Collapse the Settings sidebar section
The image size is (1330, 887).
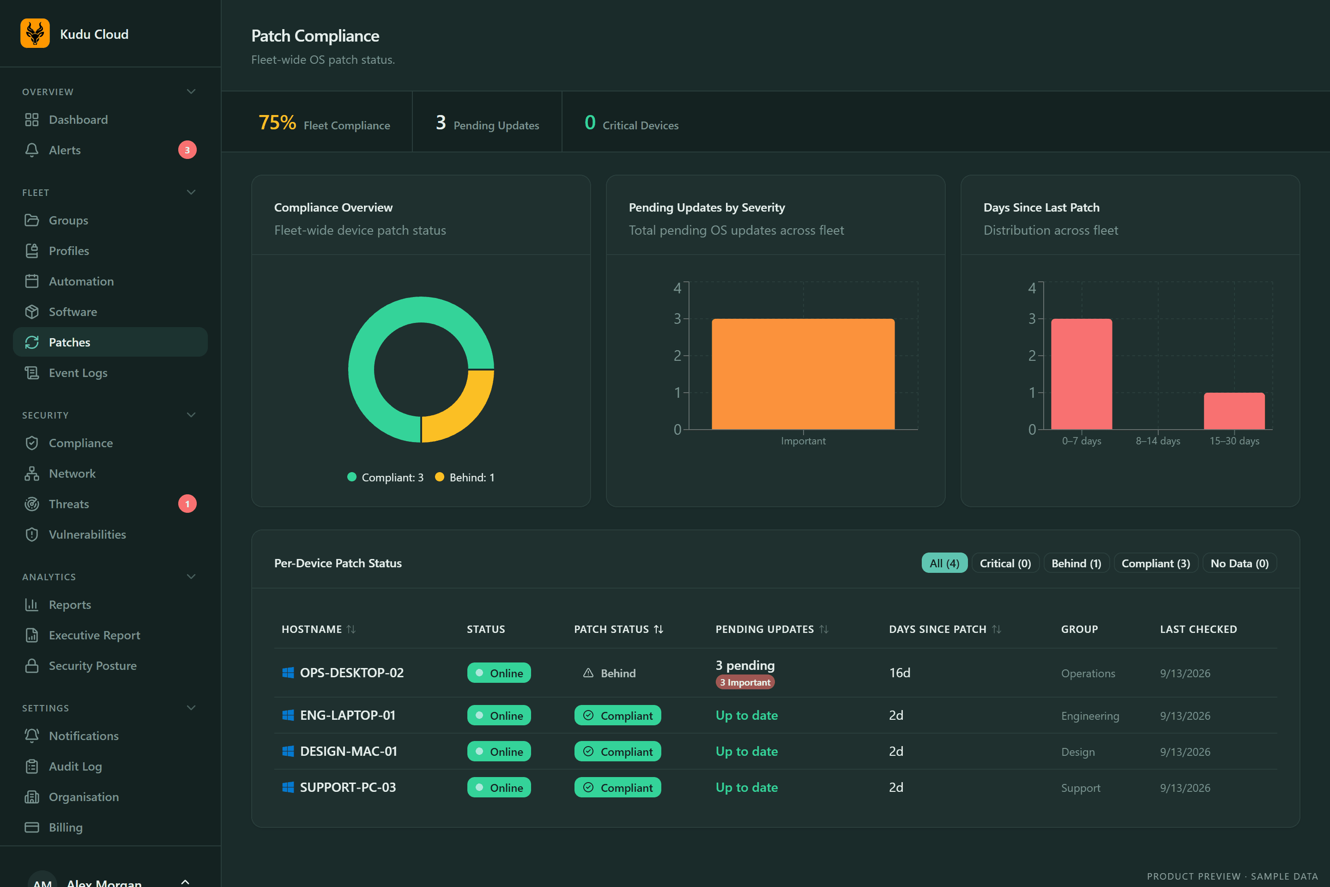(191, 708)
